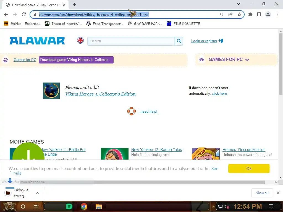Click the browser forward arrow

pos(15,14)
